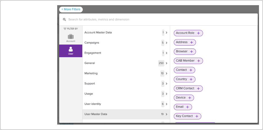Expand the General category chevron
263x130 pixels.
[x=166, y=63]
